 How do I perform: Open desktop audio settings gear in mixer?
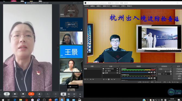click(x=155, y=72)
